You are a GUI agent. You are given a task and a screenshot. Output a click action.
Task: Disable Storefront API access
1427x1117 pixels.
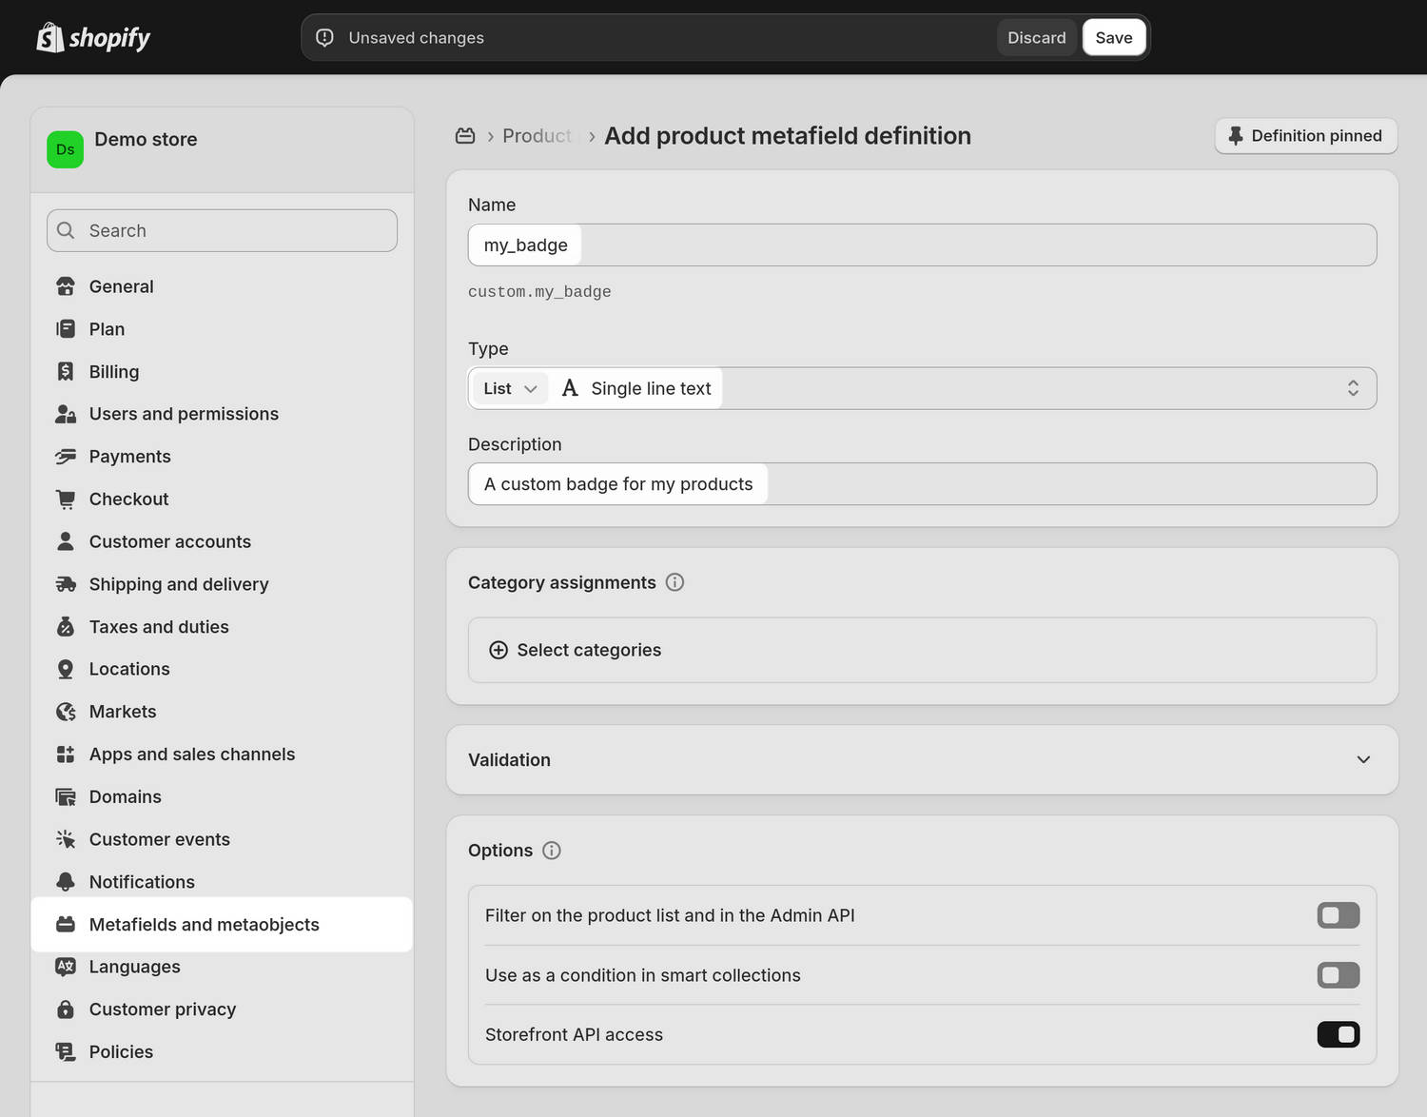tap(1338, 1034)
